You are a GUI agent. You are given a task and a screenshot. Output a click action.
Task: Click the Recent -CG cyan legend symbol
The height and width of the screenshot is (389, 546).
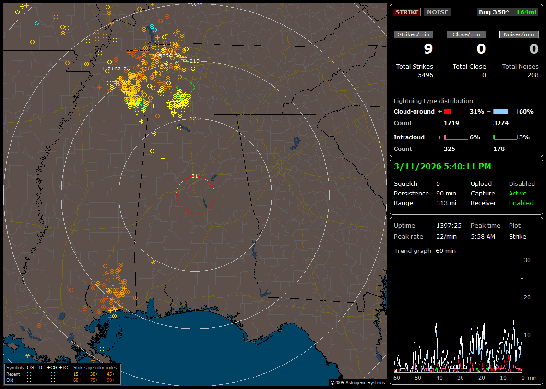pyautogui.click(x=29, y=374)
